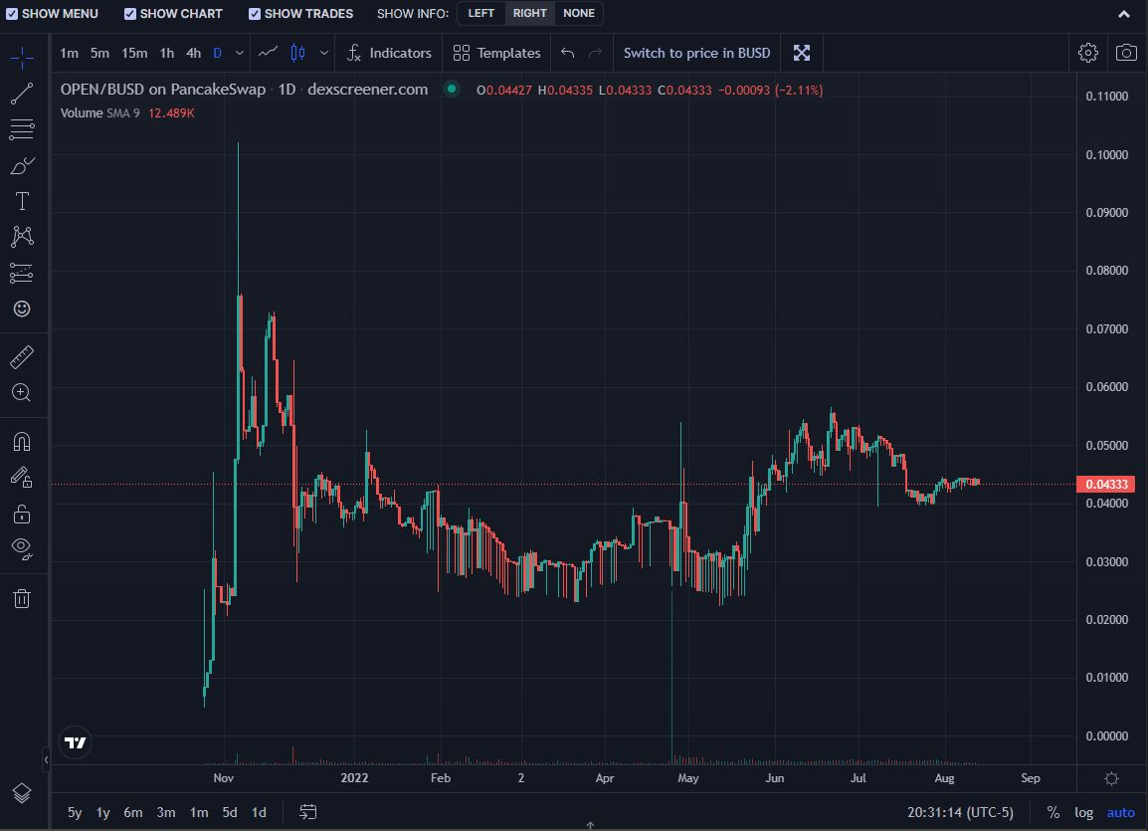Open the Indicators dialog
The image size is (1148, 831).
click(389, 53)
